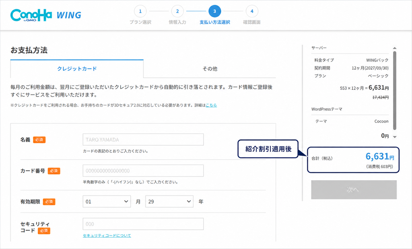Screen dimensions: 412x249
Task: Click the summary panel scroll down arrow
Action: [395, 137]
